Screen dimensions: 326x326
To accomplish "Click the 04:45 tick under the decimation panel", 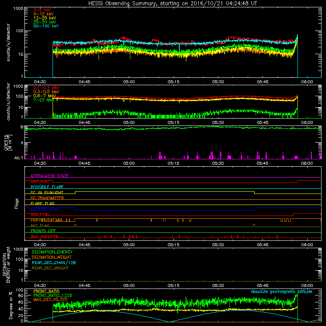I will coord(84,286).
